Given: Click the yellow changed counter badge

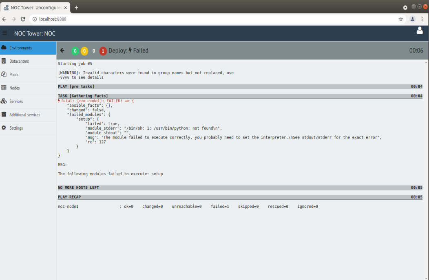Looking at the screenshot, I should pos(84,51).
